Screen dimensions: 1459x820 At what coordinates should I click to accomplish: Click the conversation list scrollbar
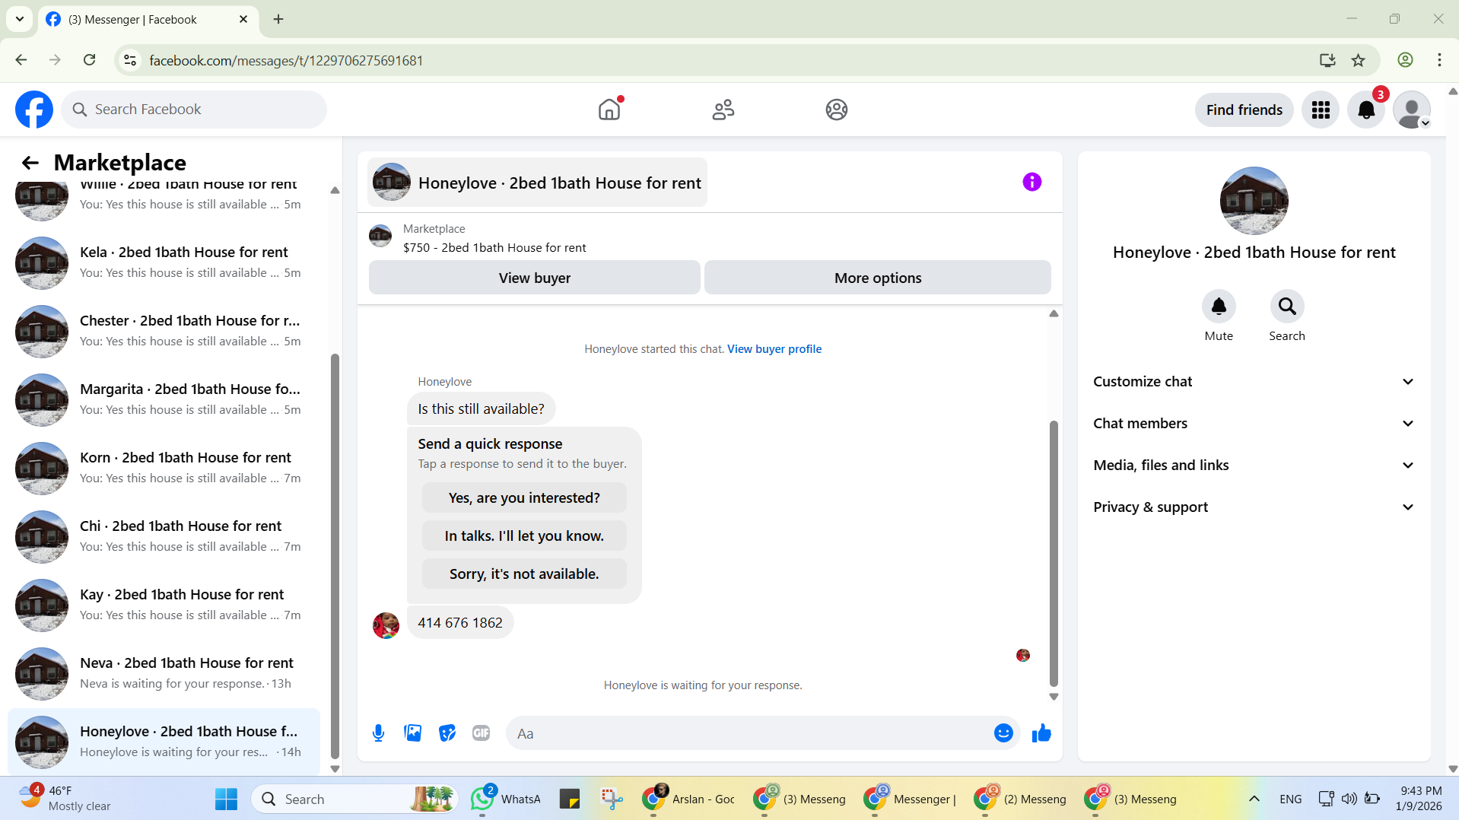tap(335, 556)
